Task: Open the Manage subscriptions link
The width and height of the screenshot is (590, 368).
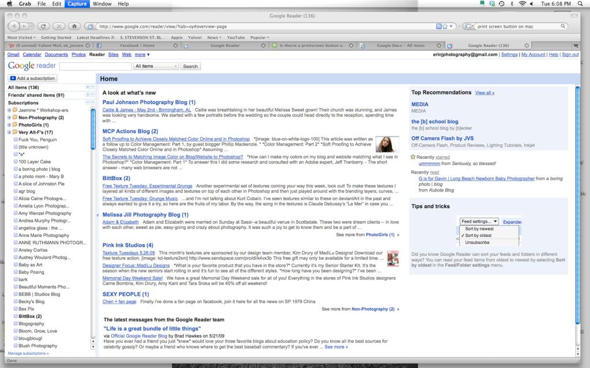Action: click(28, 354)
